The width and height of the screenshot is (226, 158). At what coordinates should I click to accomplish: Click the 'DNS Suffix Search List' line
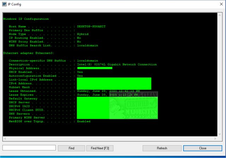click(x=53, y=46)
